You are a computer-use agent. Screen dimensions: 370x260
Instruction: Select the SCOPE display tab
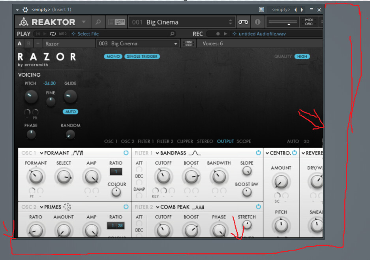244,141
